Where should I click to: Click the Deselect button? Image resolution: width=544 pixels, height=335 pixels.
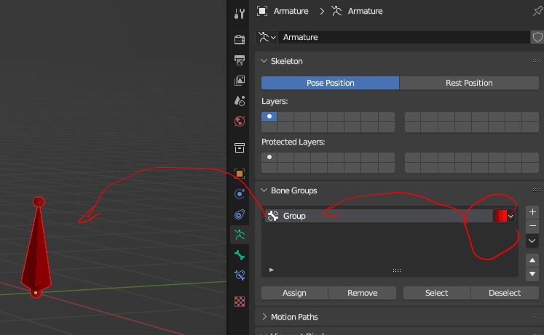[505, 293]
